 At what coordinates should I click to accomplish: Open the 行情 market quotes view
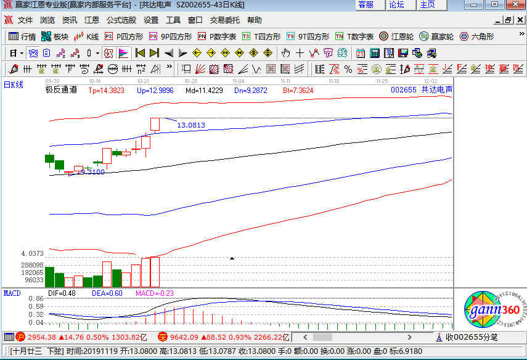click(x=22, y=36)
